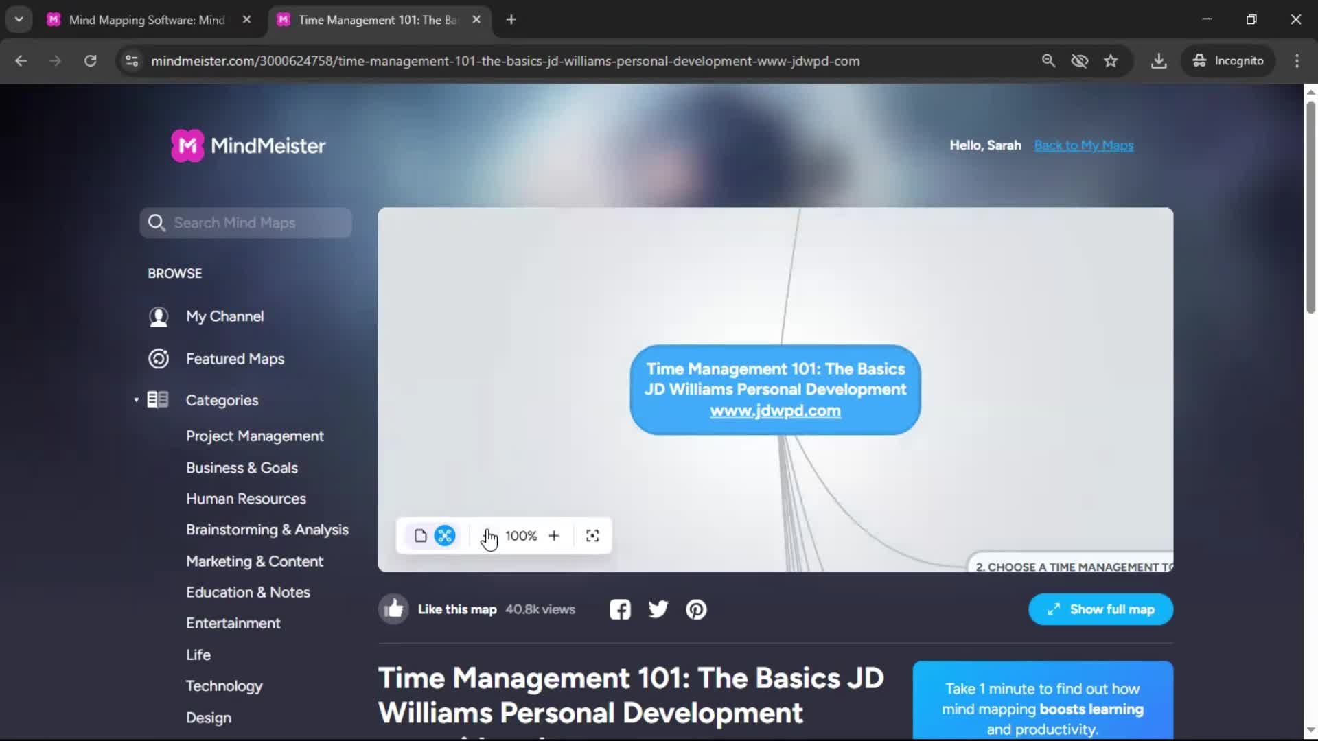Zoom out with the minus button
The image size is (1318, 741).
pos(487,536)
